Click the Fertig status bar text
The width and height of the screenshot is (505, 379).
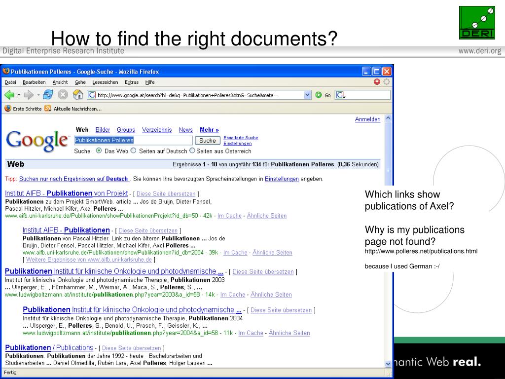[10, 372]
